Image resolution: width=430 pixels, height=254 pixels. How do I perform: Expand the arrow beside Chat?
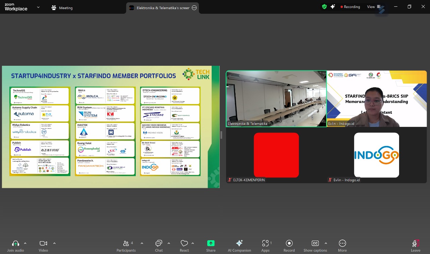[x=169, y=243]
